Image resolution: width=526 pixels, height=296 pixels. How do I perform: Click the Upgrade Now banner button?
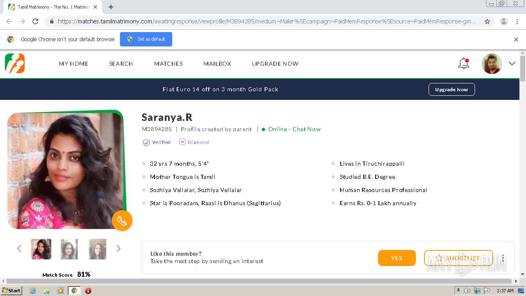coord(452,89)
